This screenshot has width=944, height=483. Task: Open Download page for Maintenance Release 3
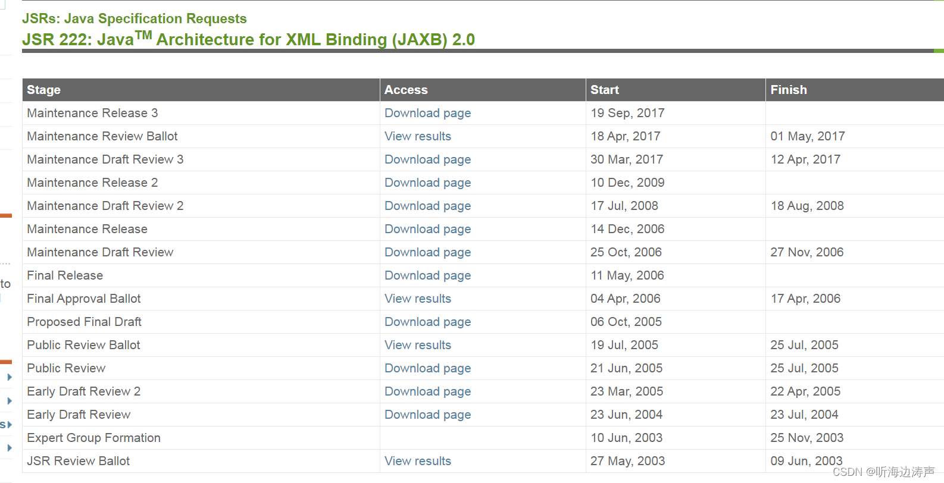pyautogui.click(x=427, y=113)
